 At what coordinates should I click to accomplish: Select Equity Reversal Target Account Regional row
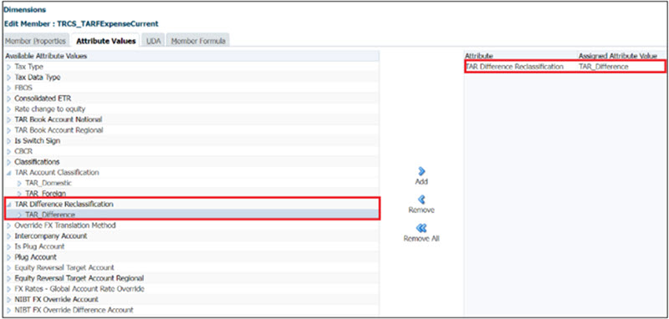[192, 278]
